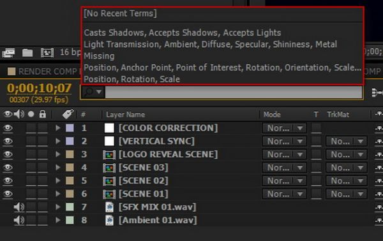Choose 'Position, Rotation, Scale' search suggestion
This screenshot has width=383, height=241.
click(x=132, y=79)
